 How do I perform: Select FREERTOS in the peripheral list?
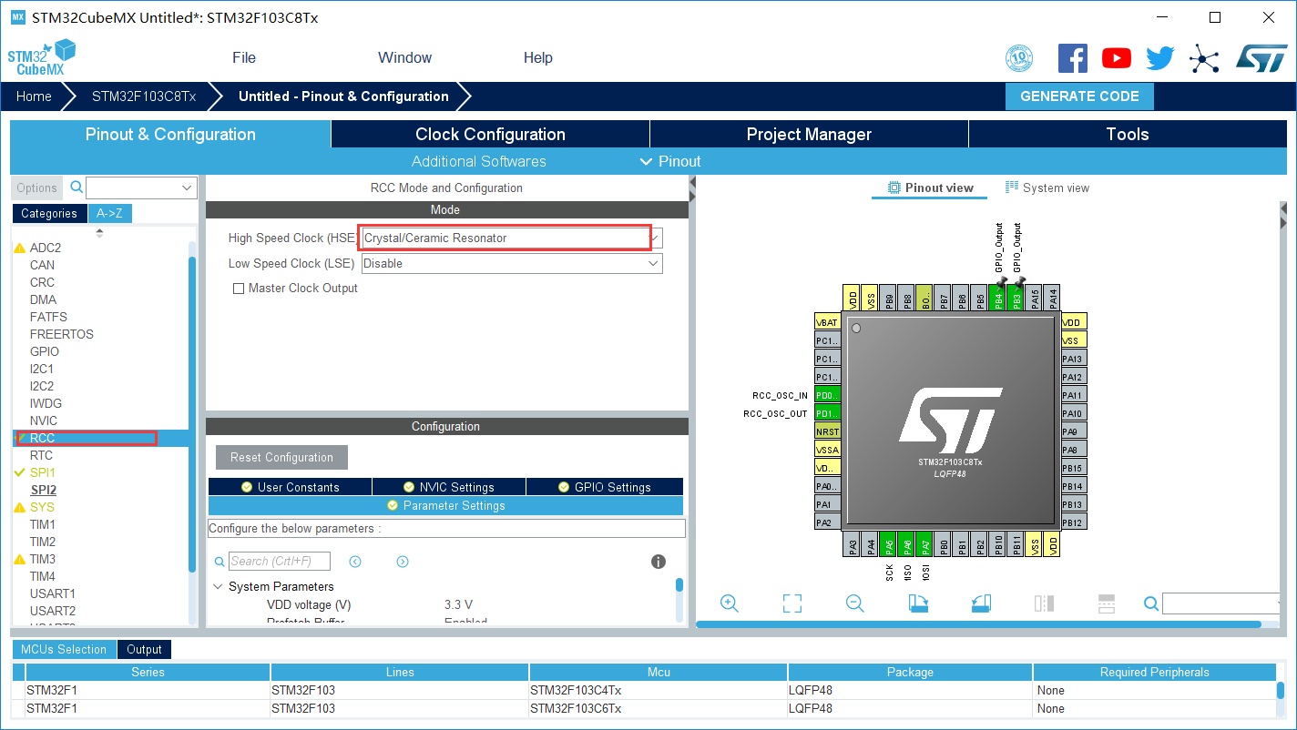(x=62, y=334)
